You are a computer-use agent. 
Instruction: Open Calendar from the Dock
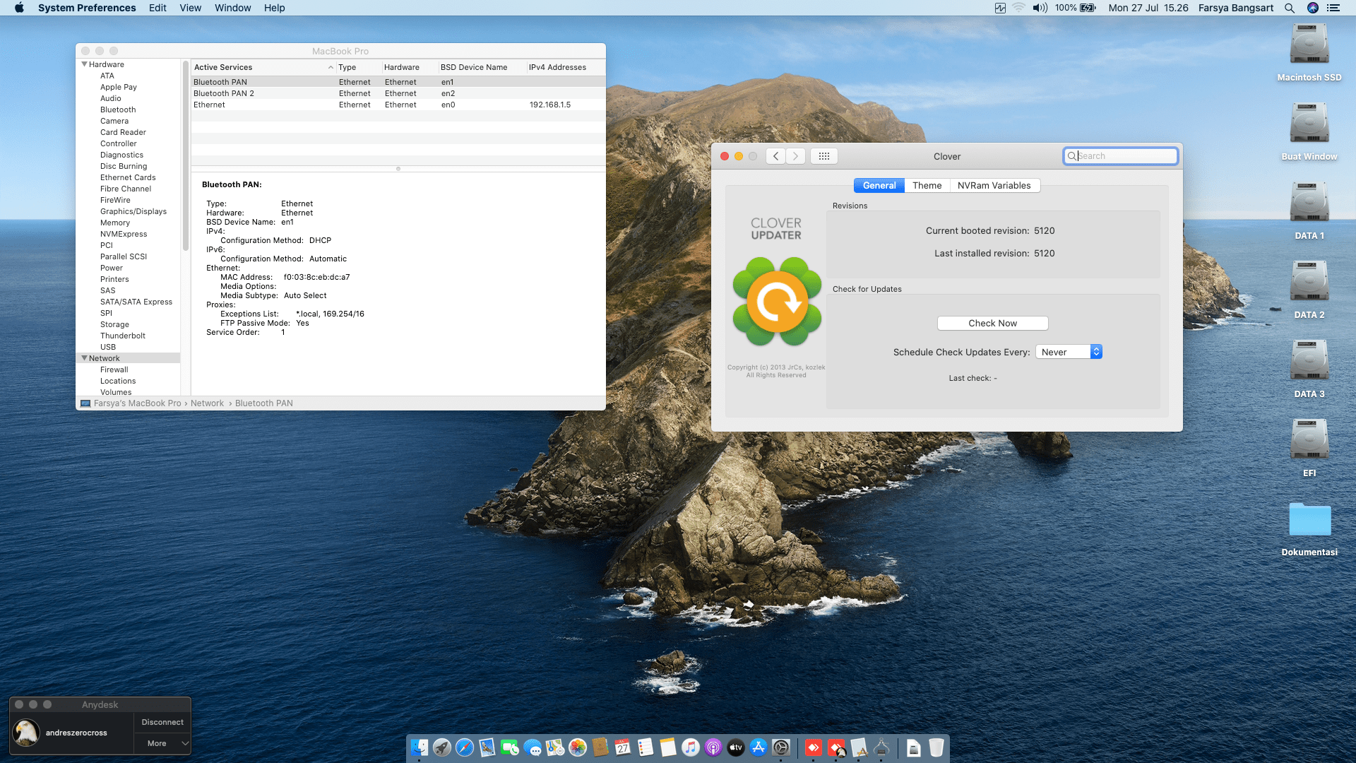(623, 747)
